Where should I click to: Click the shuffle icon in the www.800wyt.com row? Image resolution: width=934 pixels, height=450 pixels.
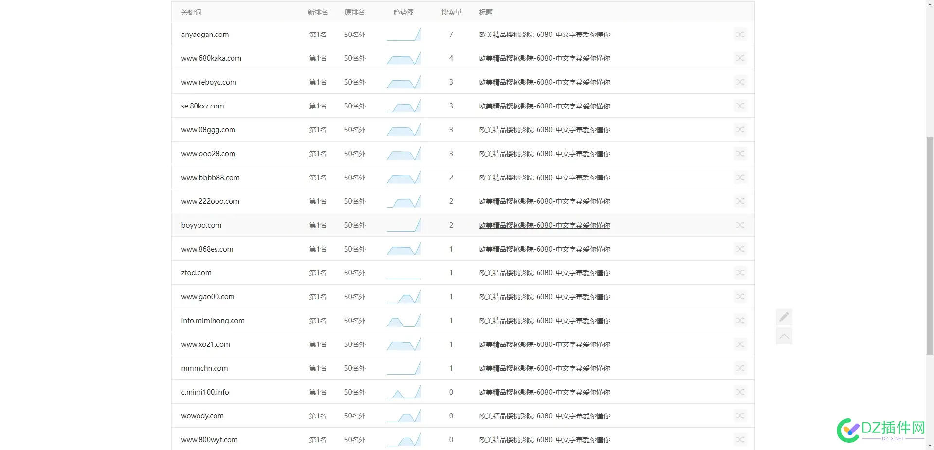point(740,439)
